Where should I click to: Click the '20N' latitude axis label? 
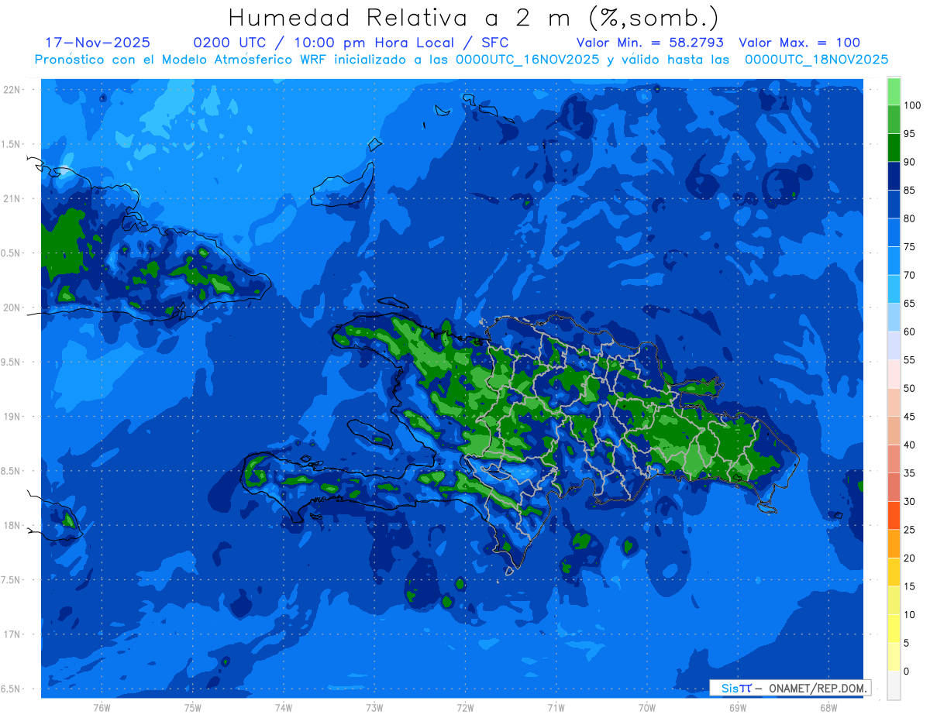point(12,307)
